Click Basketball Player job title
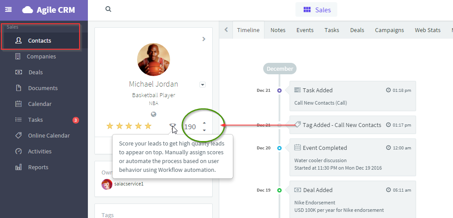This screenshot has width=453, height=218. pyautogui.click(x=153, y=95)
